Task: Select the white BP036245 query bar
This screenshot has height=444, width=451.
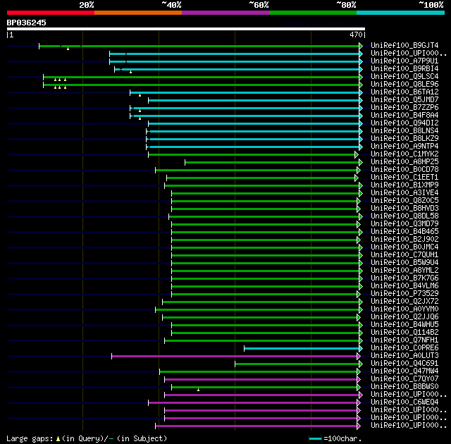Action: 186,29
